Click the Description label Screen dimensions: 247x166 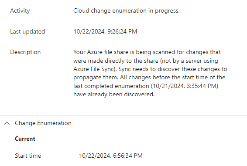pyautogui.click(x=25, y=52)
